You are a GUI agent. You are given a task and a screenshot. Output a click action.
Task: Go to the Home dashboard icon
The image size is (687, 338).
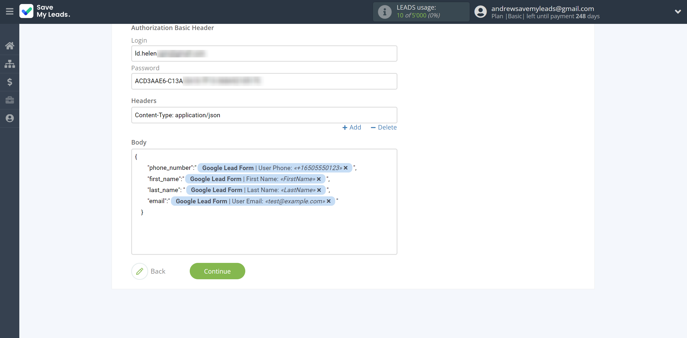10,46
